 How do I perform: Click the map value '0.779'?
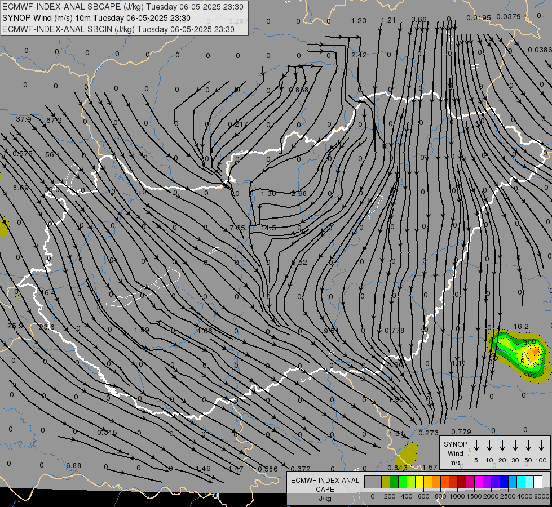coord(461,432)
